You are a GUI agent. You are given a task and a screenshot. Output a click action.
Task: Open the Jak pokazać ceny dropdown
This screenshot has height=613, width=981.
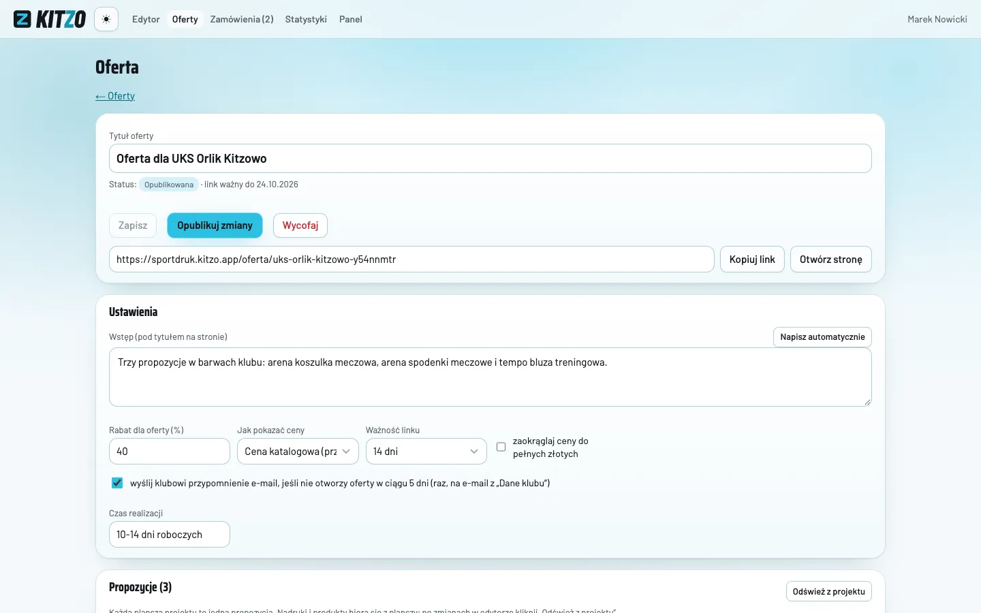(298, 452)
